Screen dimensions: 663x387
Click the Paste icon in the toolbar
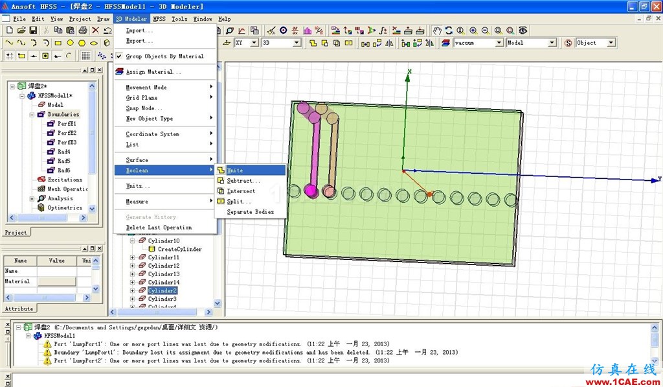pyautogui.click(x=70, y=30)
